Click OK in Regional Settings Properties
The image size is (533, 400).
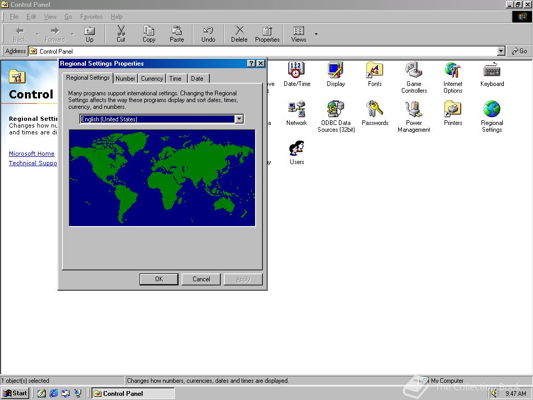pyautogui.click(x=159, y=279)
